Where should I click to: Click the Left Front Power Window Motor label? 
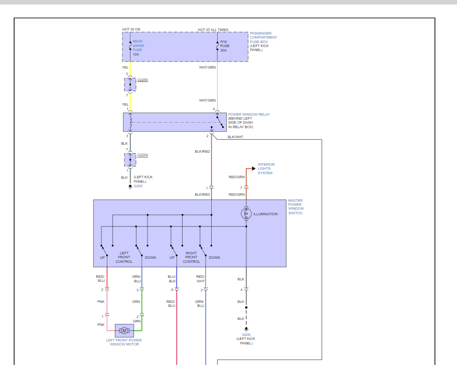tap(124, 342)
